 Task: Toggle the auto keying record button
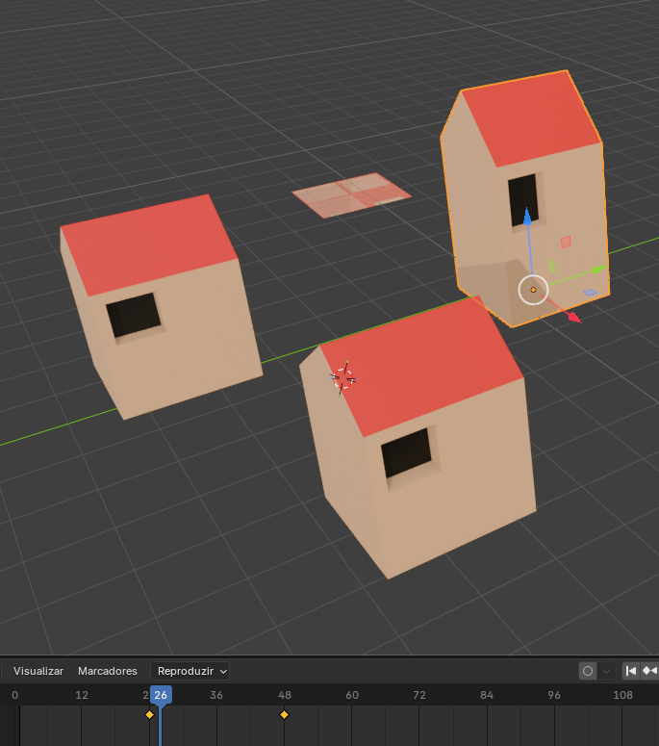pos(588,671)
